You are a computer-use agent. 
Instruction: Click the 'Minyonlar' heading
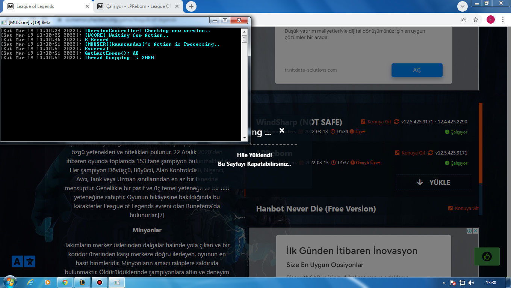tap(147, 230)
